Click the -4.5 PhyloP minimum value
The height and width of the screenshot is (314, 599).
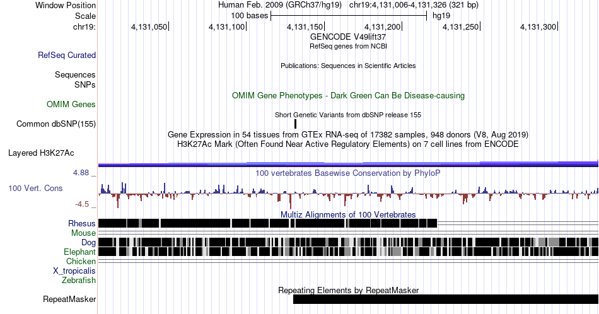pyautogui.click(x=82, y=204)
